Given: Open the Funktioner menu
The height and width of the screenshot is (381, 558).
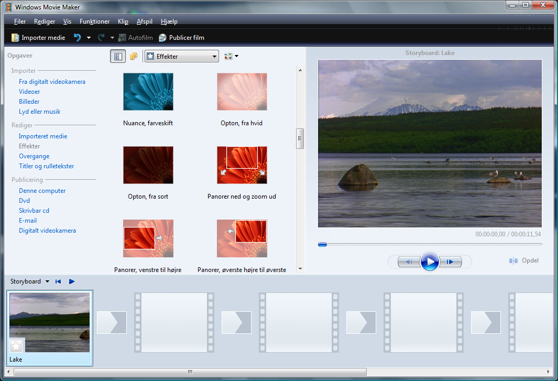Looking at the screenshot, I should coord(94,21).
